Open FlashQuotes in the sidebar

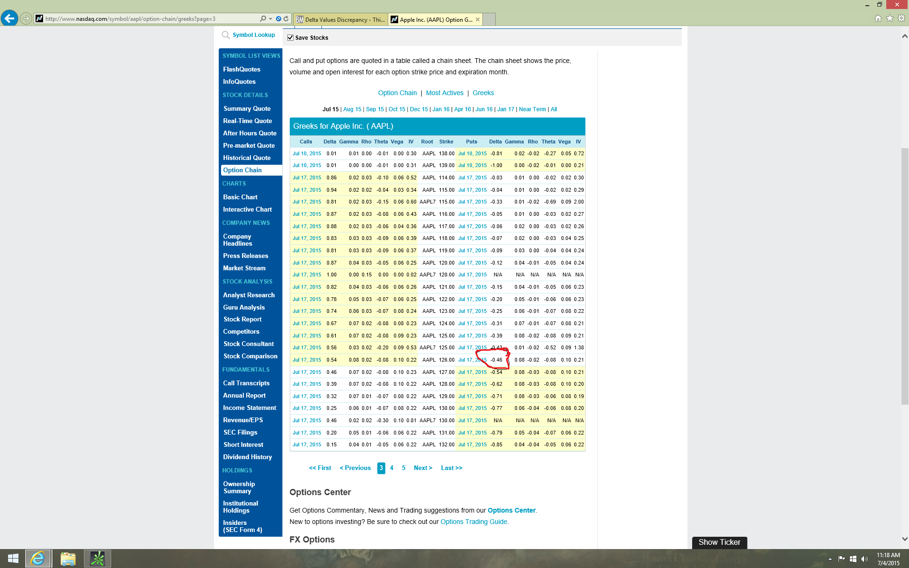click(x=242, y=69)
